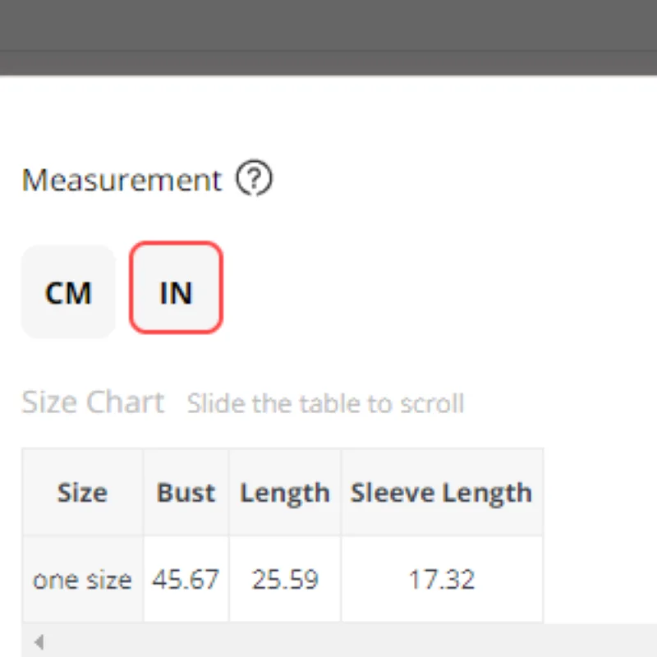Click the Length column header
The width and height of the screenshot is (657, 657).
coord(284,493)
